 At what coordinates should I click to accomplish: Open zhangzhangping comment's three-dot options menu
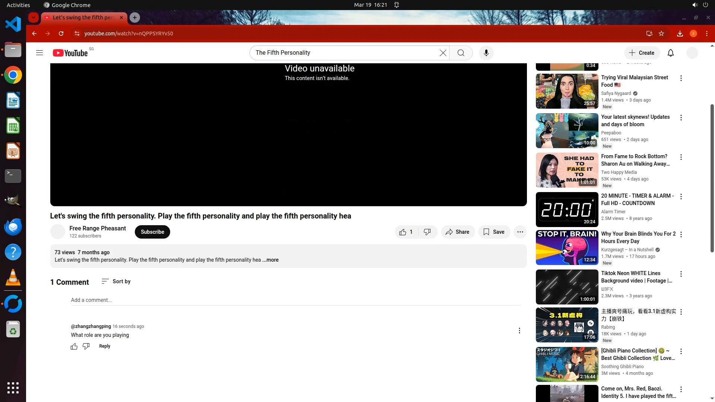click(x=519, y=331)
